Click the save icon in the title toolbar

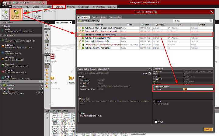click(21, 2)
